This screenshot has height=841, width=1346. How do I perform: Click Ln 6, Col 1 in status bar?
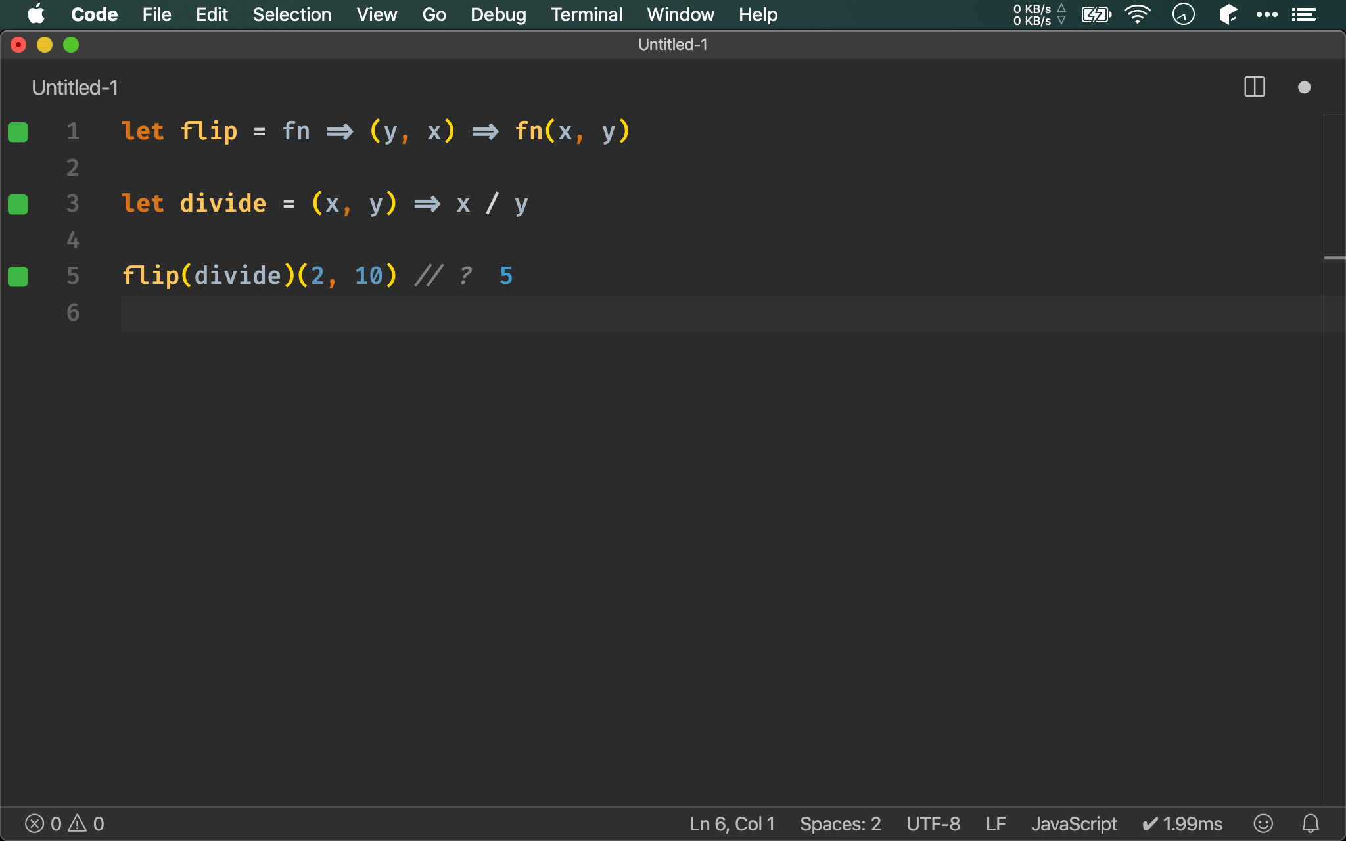click(732, 824)
